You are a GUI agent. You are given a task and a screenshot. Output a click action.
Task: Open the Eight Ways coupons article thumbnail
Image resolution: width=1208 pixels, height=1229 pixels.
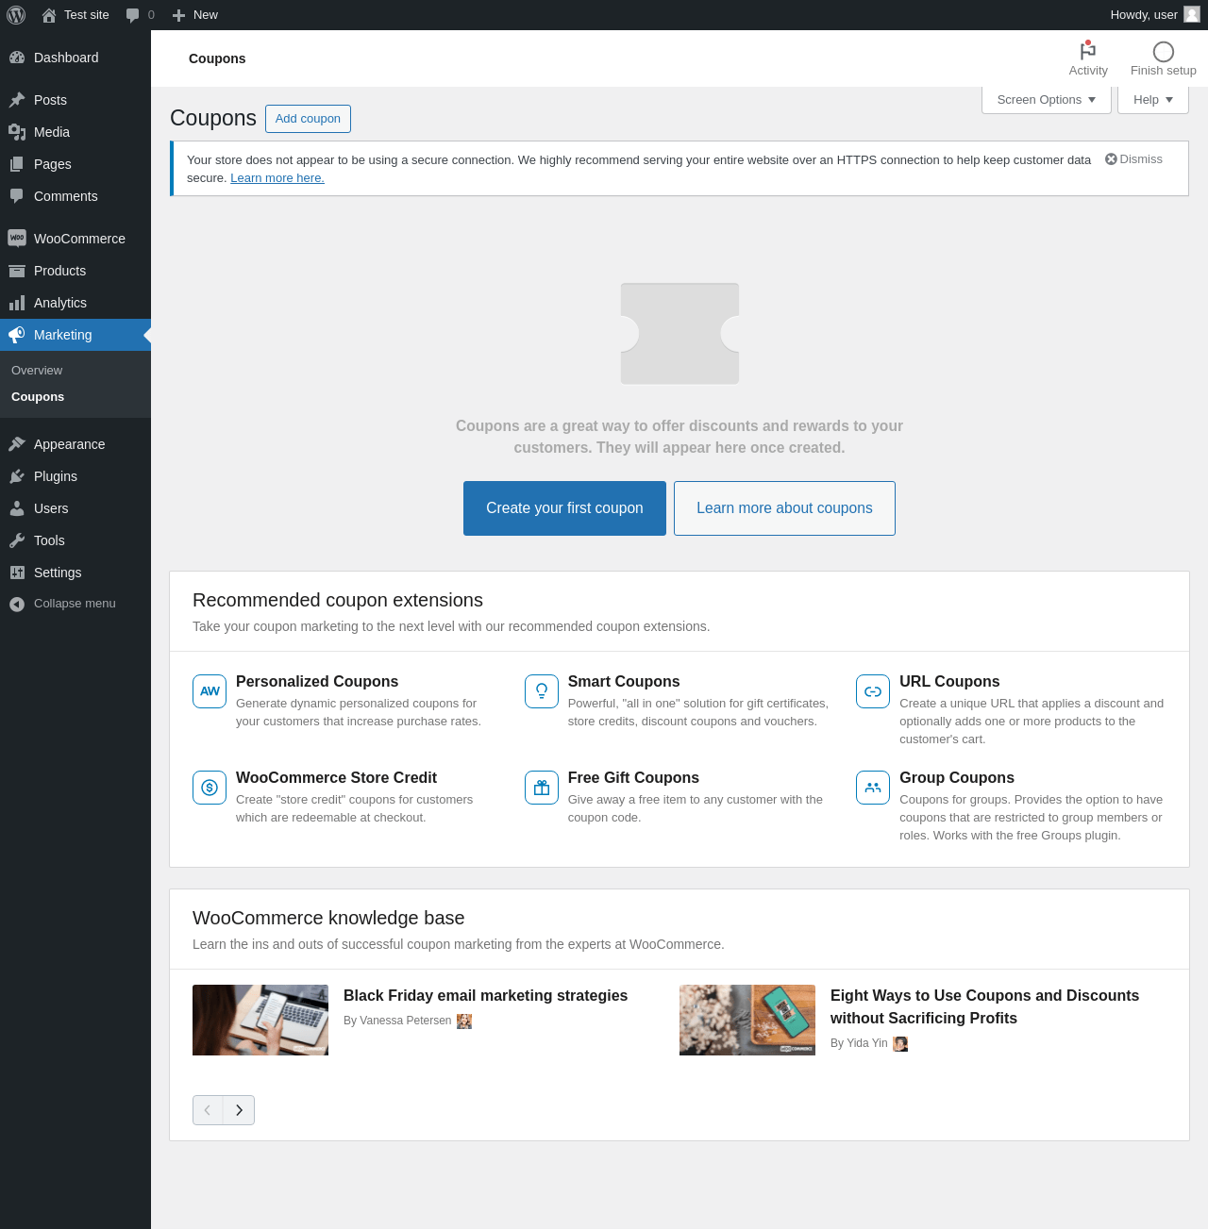pyautogui.click(x=747, y=1021)
